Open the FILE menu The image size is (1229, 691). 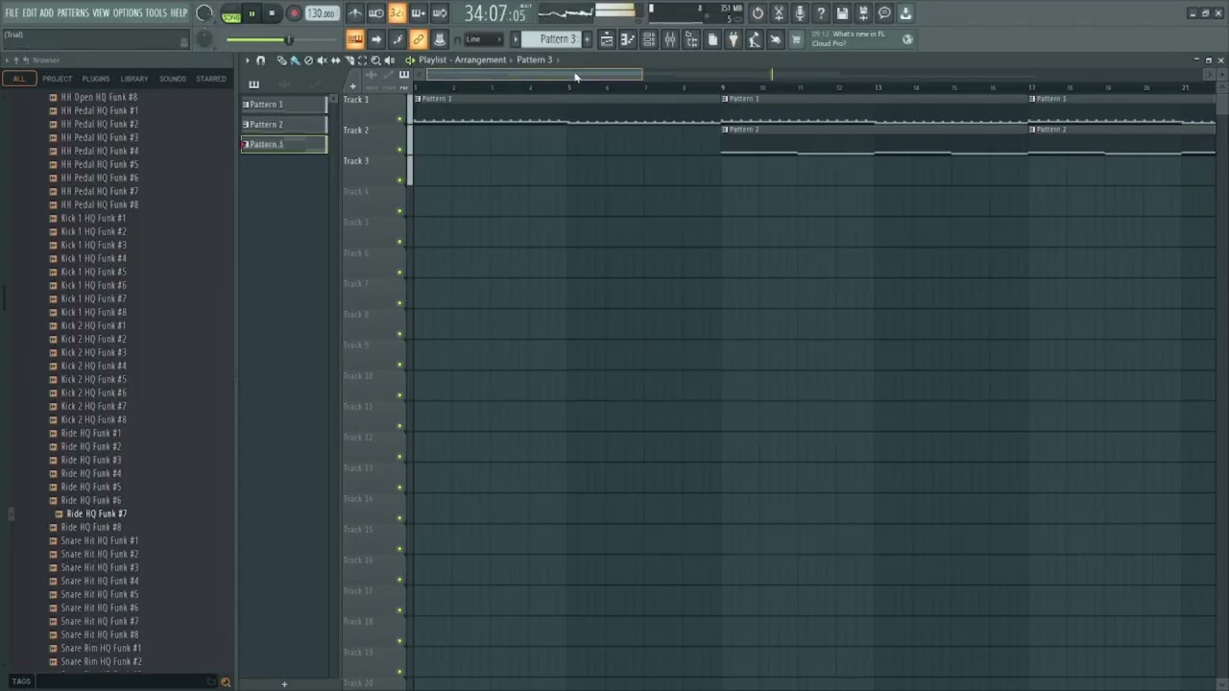12,13
